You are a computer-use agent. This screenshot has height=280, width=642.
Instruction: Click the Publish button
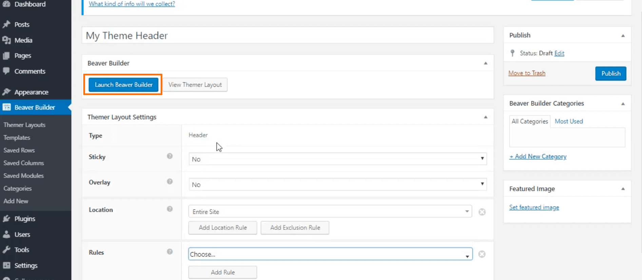pyautogui.click(x=611, y=74)
